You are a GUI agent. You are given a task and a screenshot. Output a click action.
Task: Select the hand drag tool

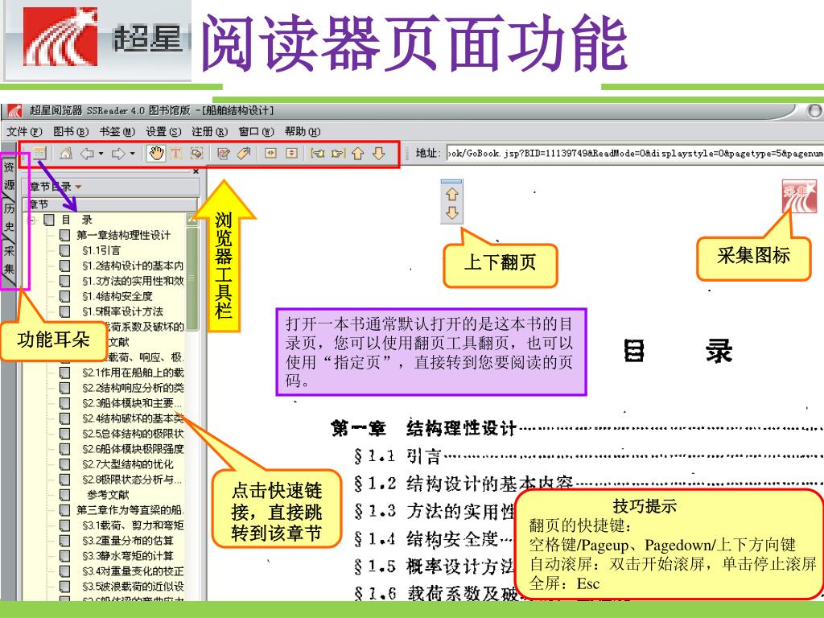(156, 154)
